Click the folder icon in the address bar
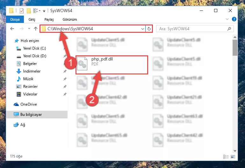The width and height of the screenshot is (245, 168). click(44, 29)
